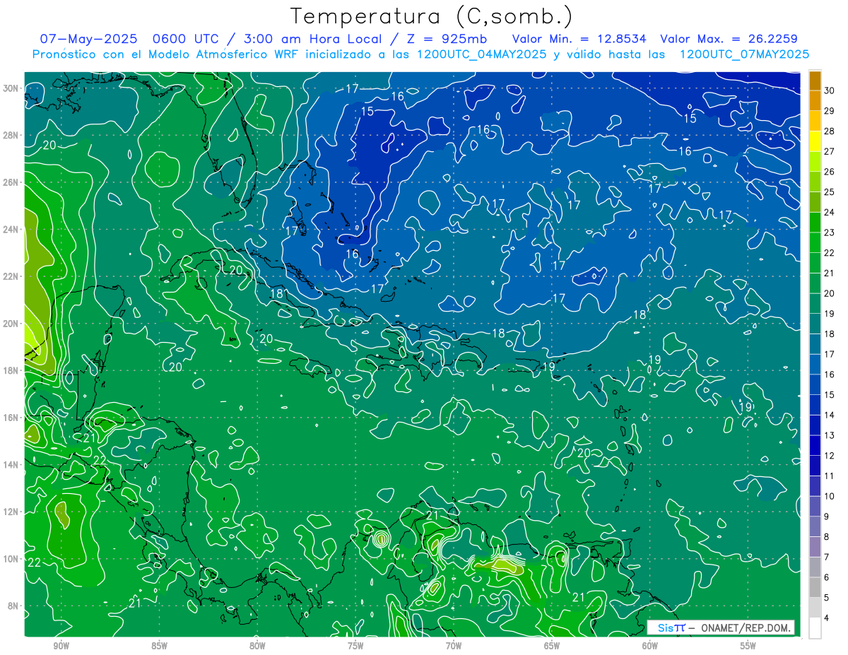
Task: Click color scale label "6"
Action: point(827,577)
